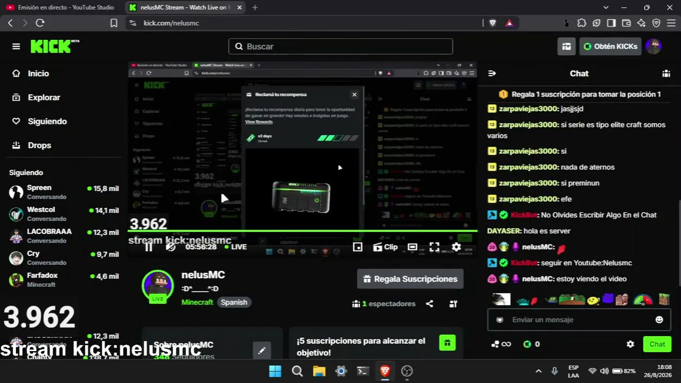Open Cry's followed channel

coord(64,257)
